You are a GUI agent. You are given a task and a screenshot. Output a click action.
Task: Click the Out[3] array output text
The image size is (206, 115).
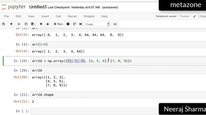tap(78, 35)
